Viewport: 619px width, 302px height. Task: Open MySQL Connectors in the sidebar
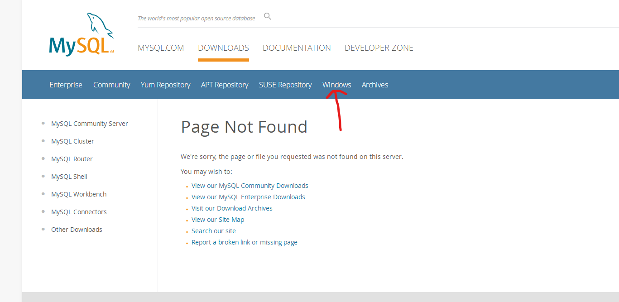click(79, 212)
